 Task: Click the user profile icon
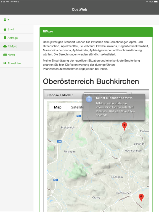(x=5, y=20)
